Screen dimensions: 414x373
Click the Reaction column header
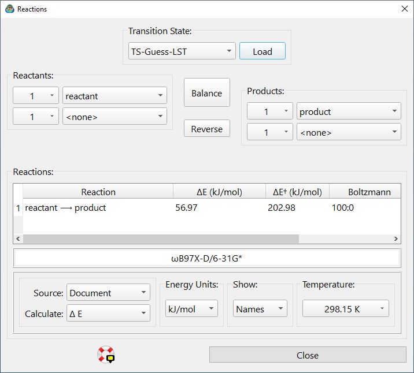[x=98, y=191]
